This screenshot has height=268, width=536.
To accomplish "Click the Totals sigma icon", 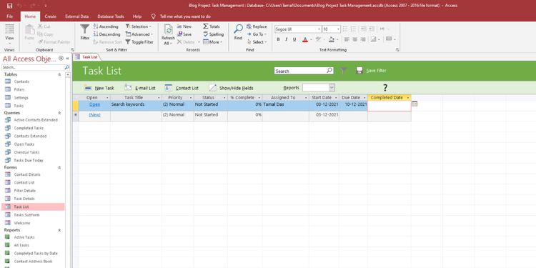I will pyautogui.click(x=205, y=26).
